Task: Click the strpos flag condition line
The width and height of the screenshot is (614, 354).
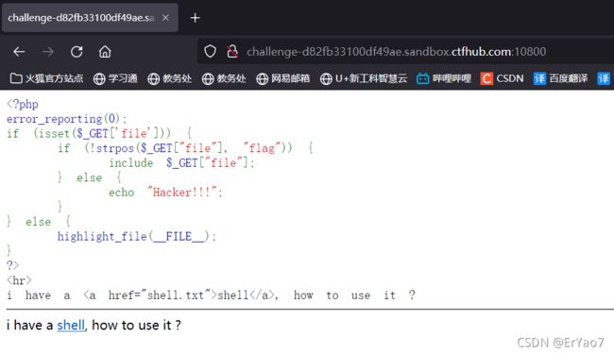Action: tap(185, 148)
